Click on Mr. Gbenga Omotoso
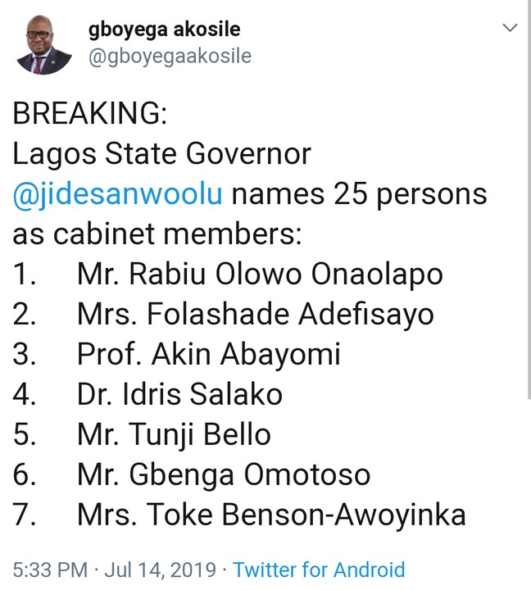 tap(224, 474)
